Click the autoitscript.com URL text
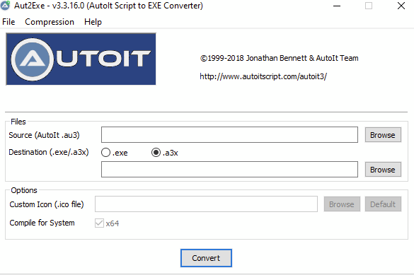This screenshot has width=414, height=275. click(263, 76)
